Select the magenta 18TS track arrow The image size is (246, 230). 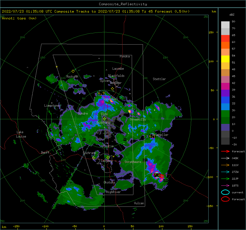(x=225, y=186)
